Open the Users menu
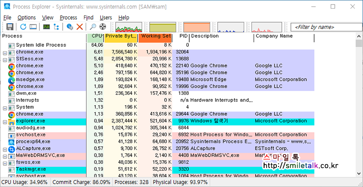Viewport: 363px width, 187px height. (x=106, y=18)
